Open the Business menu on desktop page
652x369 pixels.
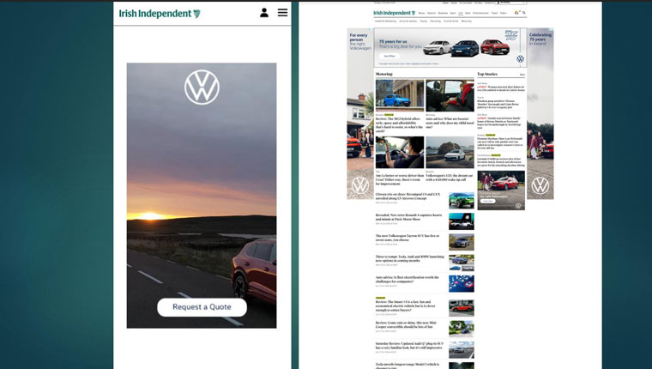tap(443, 13)
